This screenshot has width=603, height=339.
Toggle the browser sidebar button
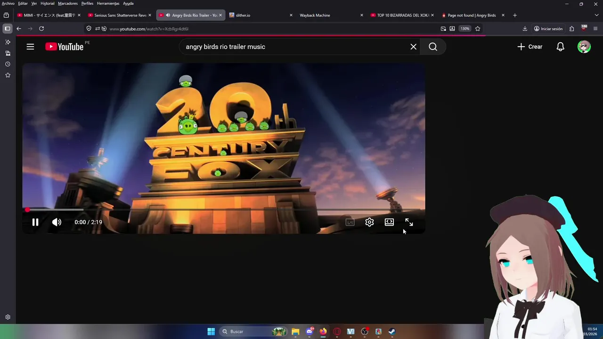pyautogui.click(x=8, y=29)
